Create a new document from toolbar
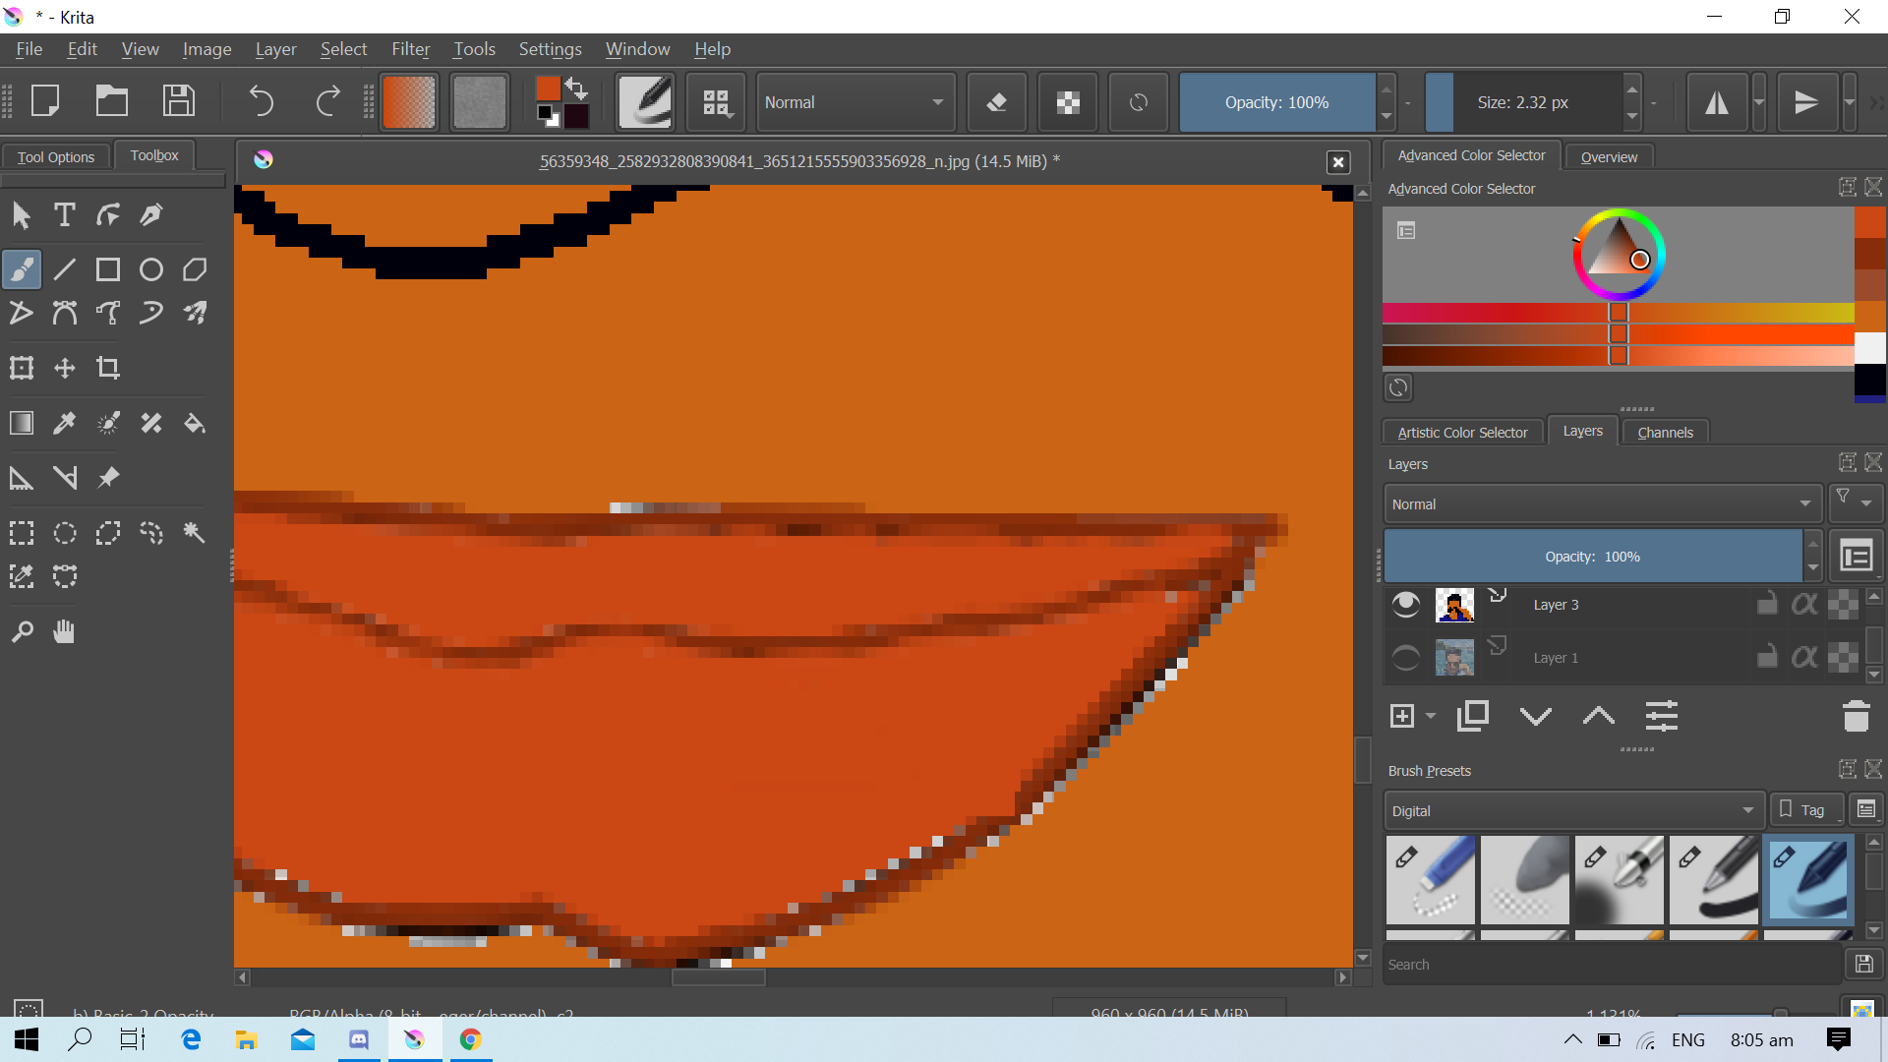This screenshot has height=1062, width=1888. [x=45, y=101]
